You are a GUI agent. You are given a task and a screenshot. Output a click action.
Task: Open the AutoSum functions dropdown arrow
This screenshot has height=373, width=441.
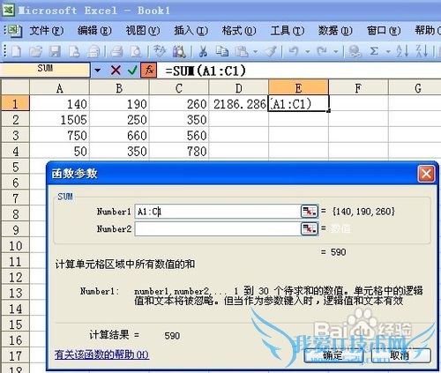point(388,52)
